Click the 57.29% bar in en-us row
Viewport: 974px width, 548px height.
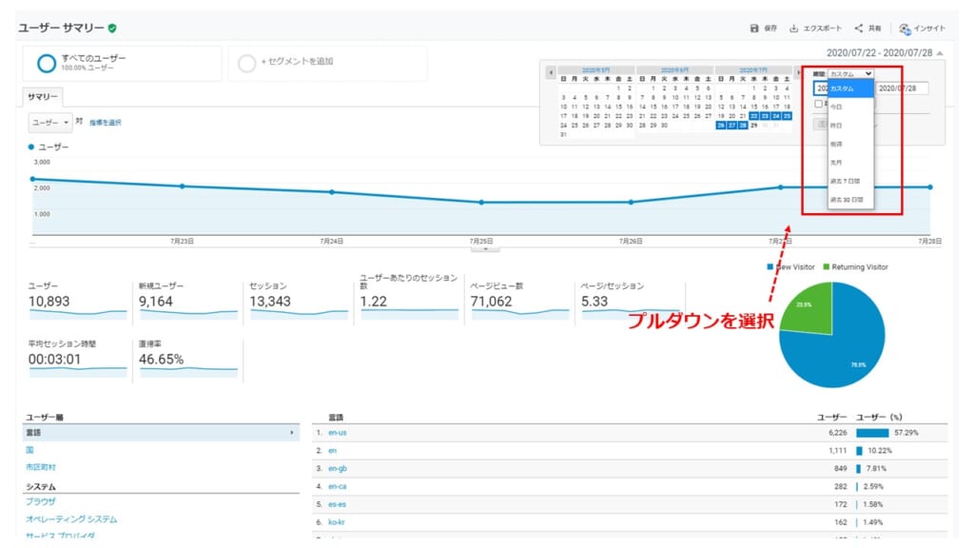pyautogui.click(x=872, y=433)
